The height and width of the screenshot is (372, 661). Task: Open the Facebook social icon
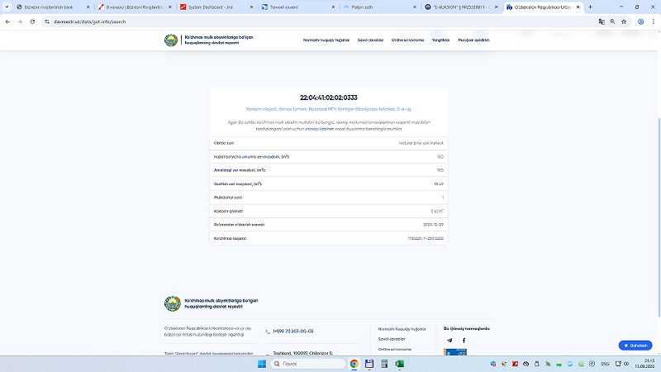tap(464, 341)
